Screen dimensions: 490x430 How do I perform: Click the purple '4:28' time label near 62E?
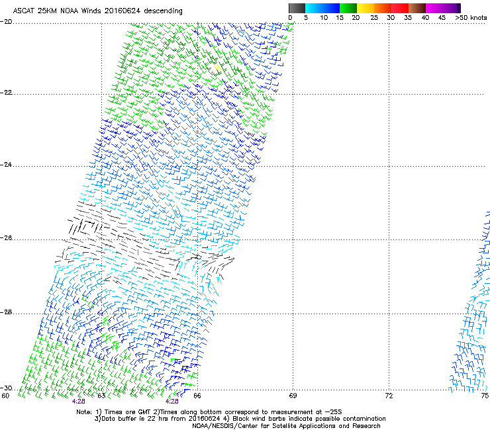78,402
